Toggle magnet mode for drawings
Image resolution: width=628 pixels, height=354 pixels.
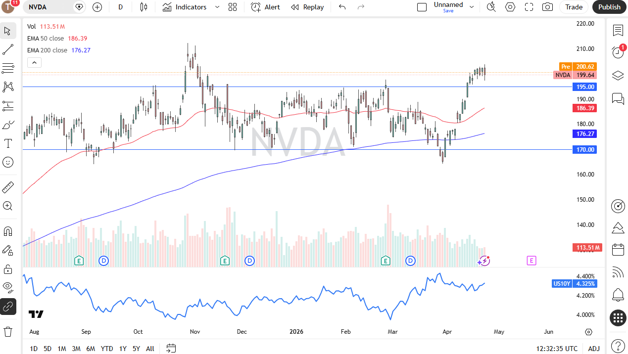(8, 231)
